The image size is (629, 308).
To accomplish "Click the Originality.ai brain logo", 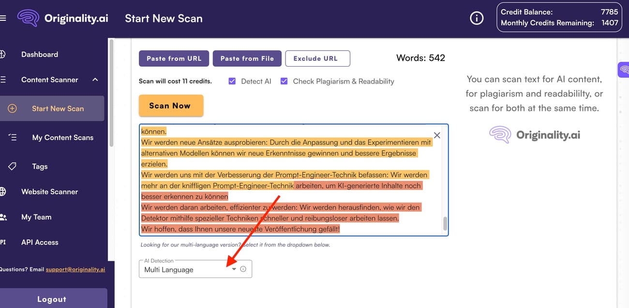I will coord(28,18).
